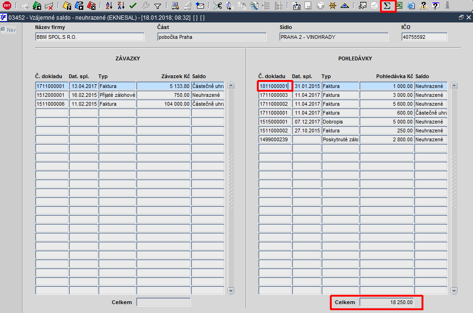Click up arrow of Závazky scrollbar
473x313 pixels.
(231, 85)
